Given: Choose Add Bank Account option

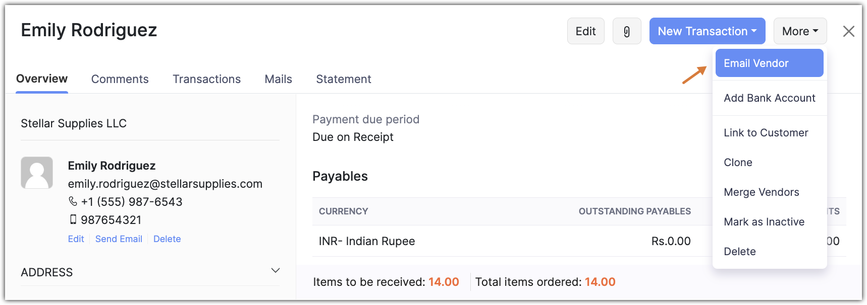Looking at the screenshot, I should (x=769, y=98).
